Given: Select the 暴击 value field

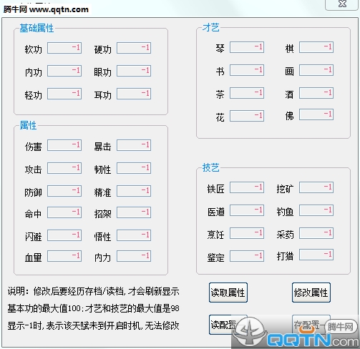Looking at the screenshot, I should 134,145.
